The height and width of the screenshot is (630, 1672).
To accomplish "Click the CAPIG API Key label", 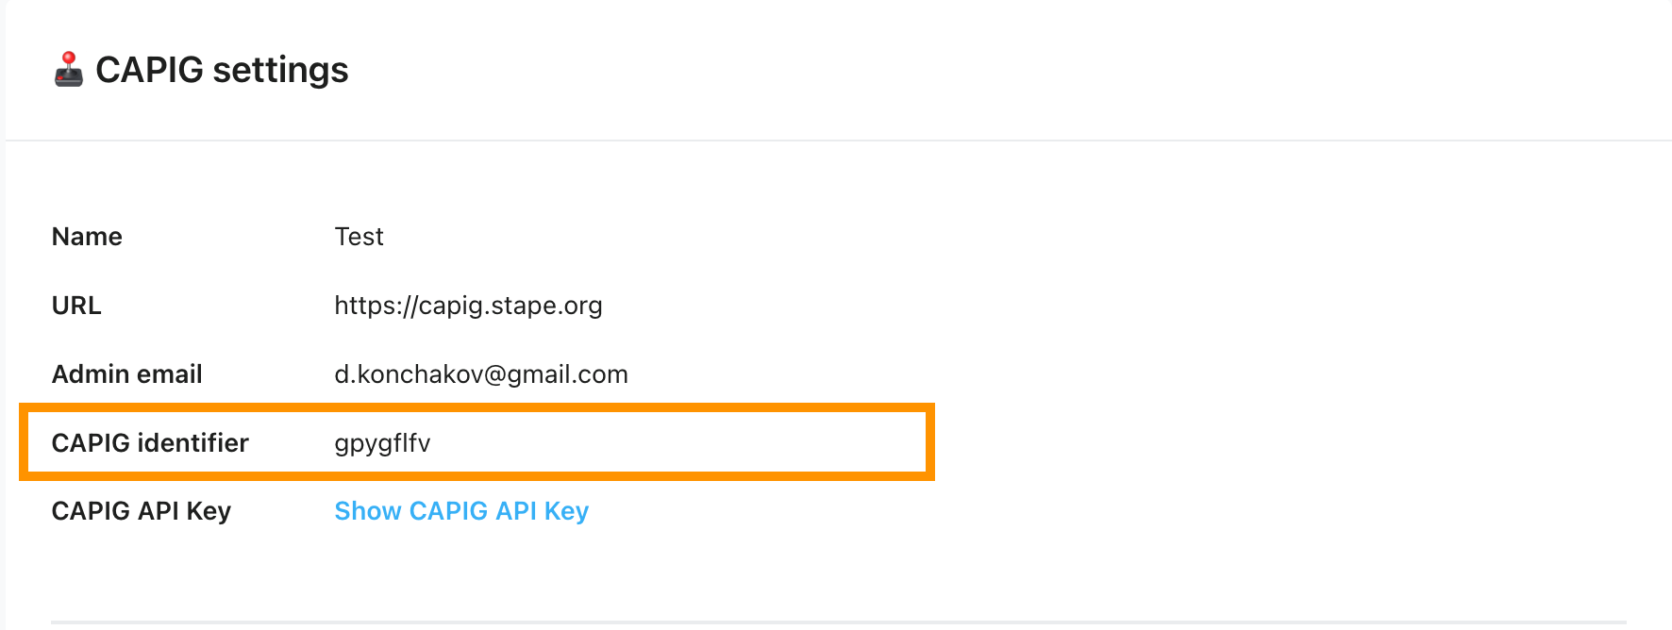I will (x=142, y=511).
